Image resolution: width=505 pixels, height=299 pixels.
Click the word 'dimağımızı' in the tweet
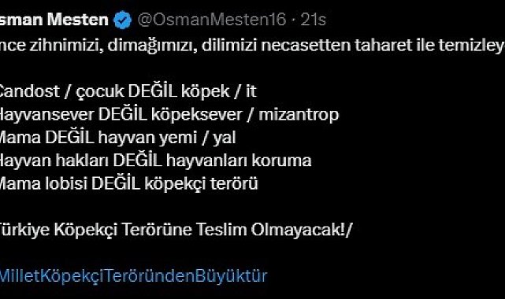click(x=152, y=46)
